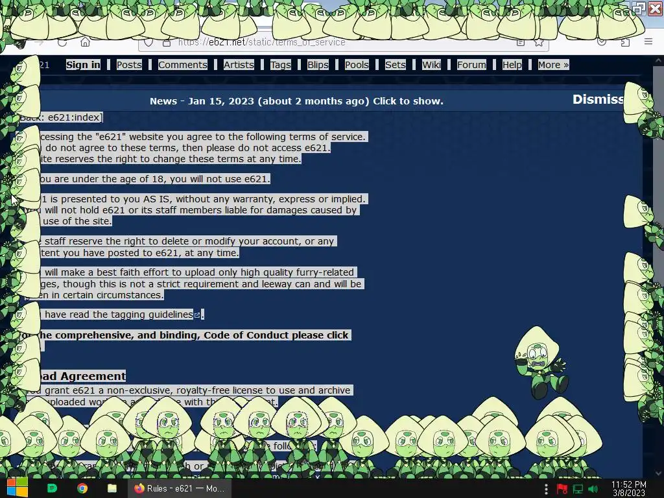
Task: Open File Explorer folder on taskbar
Action: pos(112,488)
